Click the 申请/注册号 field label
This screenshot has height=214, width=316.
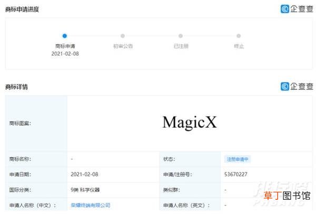pos(177,174)
